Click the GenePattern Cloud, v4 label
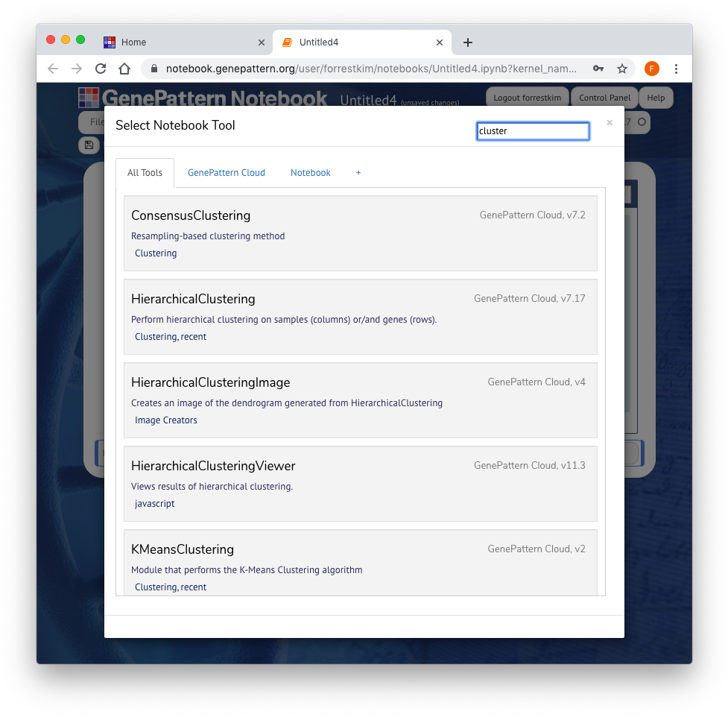Screen dimensions: 728x714 [x=536, y=382]
